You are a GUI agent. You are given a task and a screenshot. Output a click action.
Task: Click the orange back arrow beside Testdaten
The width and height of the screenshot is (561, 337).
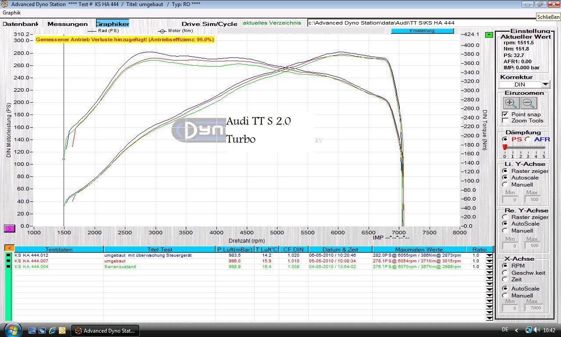[x=9, y=249]
